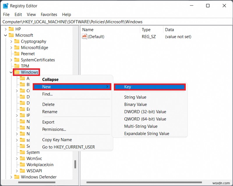The image size is (233, 186).
Task: Select Multi-String Value
Action: 150,126
